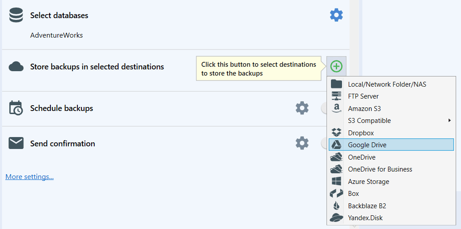Open Send confirmation gear settings
Image resolution: width=461 pixels, height=229 pixels.
point(302,143)
